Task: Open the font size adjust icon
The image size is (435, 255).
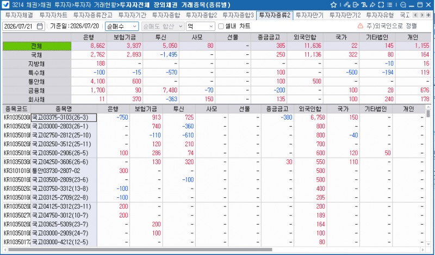Action: [x=364, y=5]
